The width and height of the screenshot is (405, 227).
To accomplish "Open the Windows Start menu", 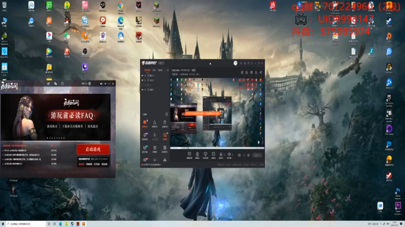I will [x=3, y=224].
